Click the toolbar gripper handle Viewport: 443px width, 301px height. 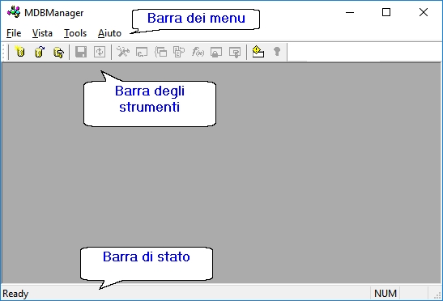pos(4,52)
